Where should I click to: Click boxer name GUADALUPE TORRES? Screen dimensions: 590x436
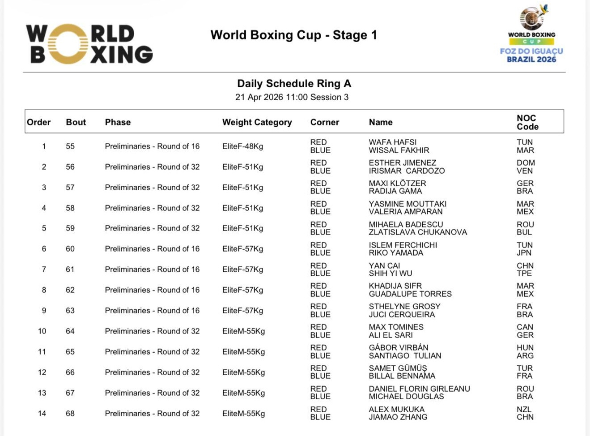[410, 294]
